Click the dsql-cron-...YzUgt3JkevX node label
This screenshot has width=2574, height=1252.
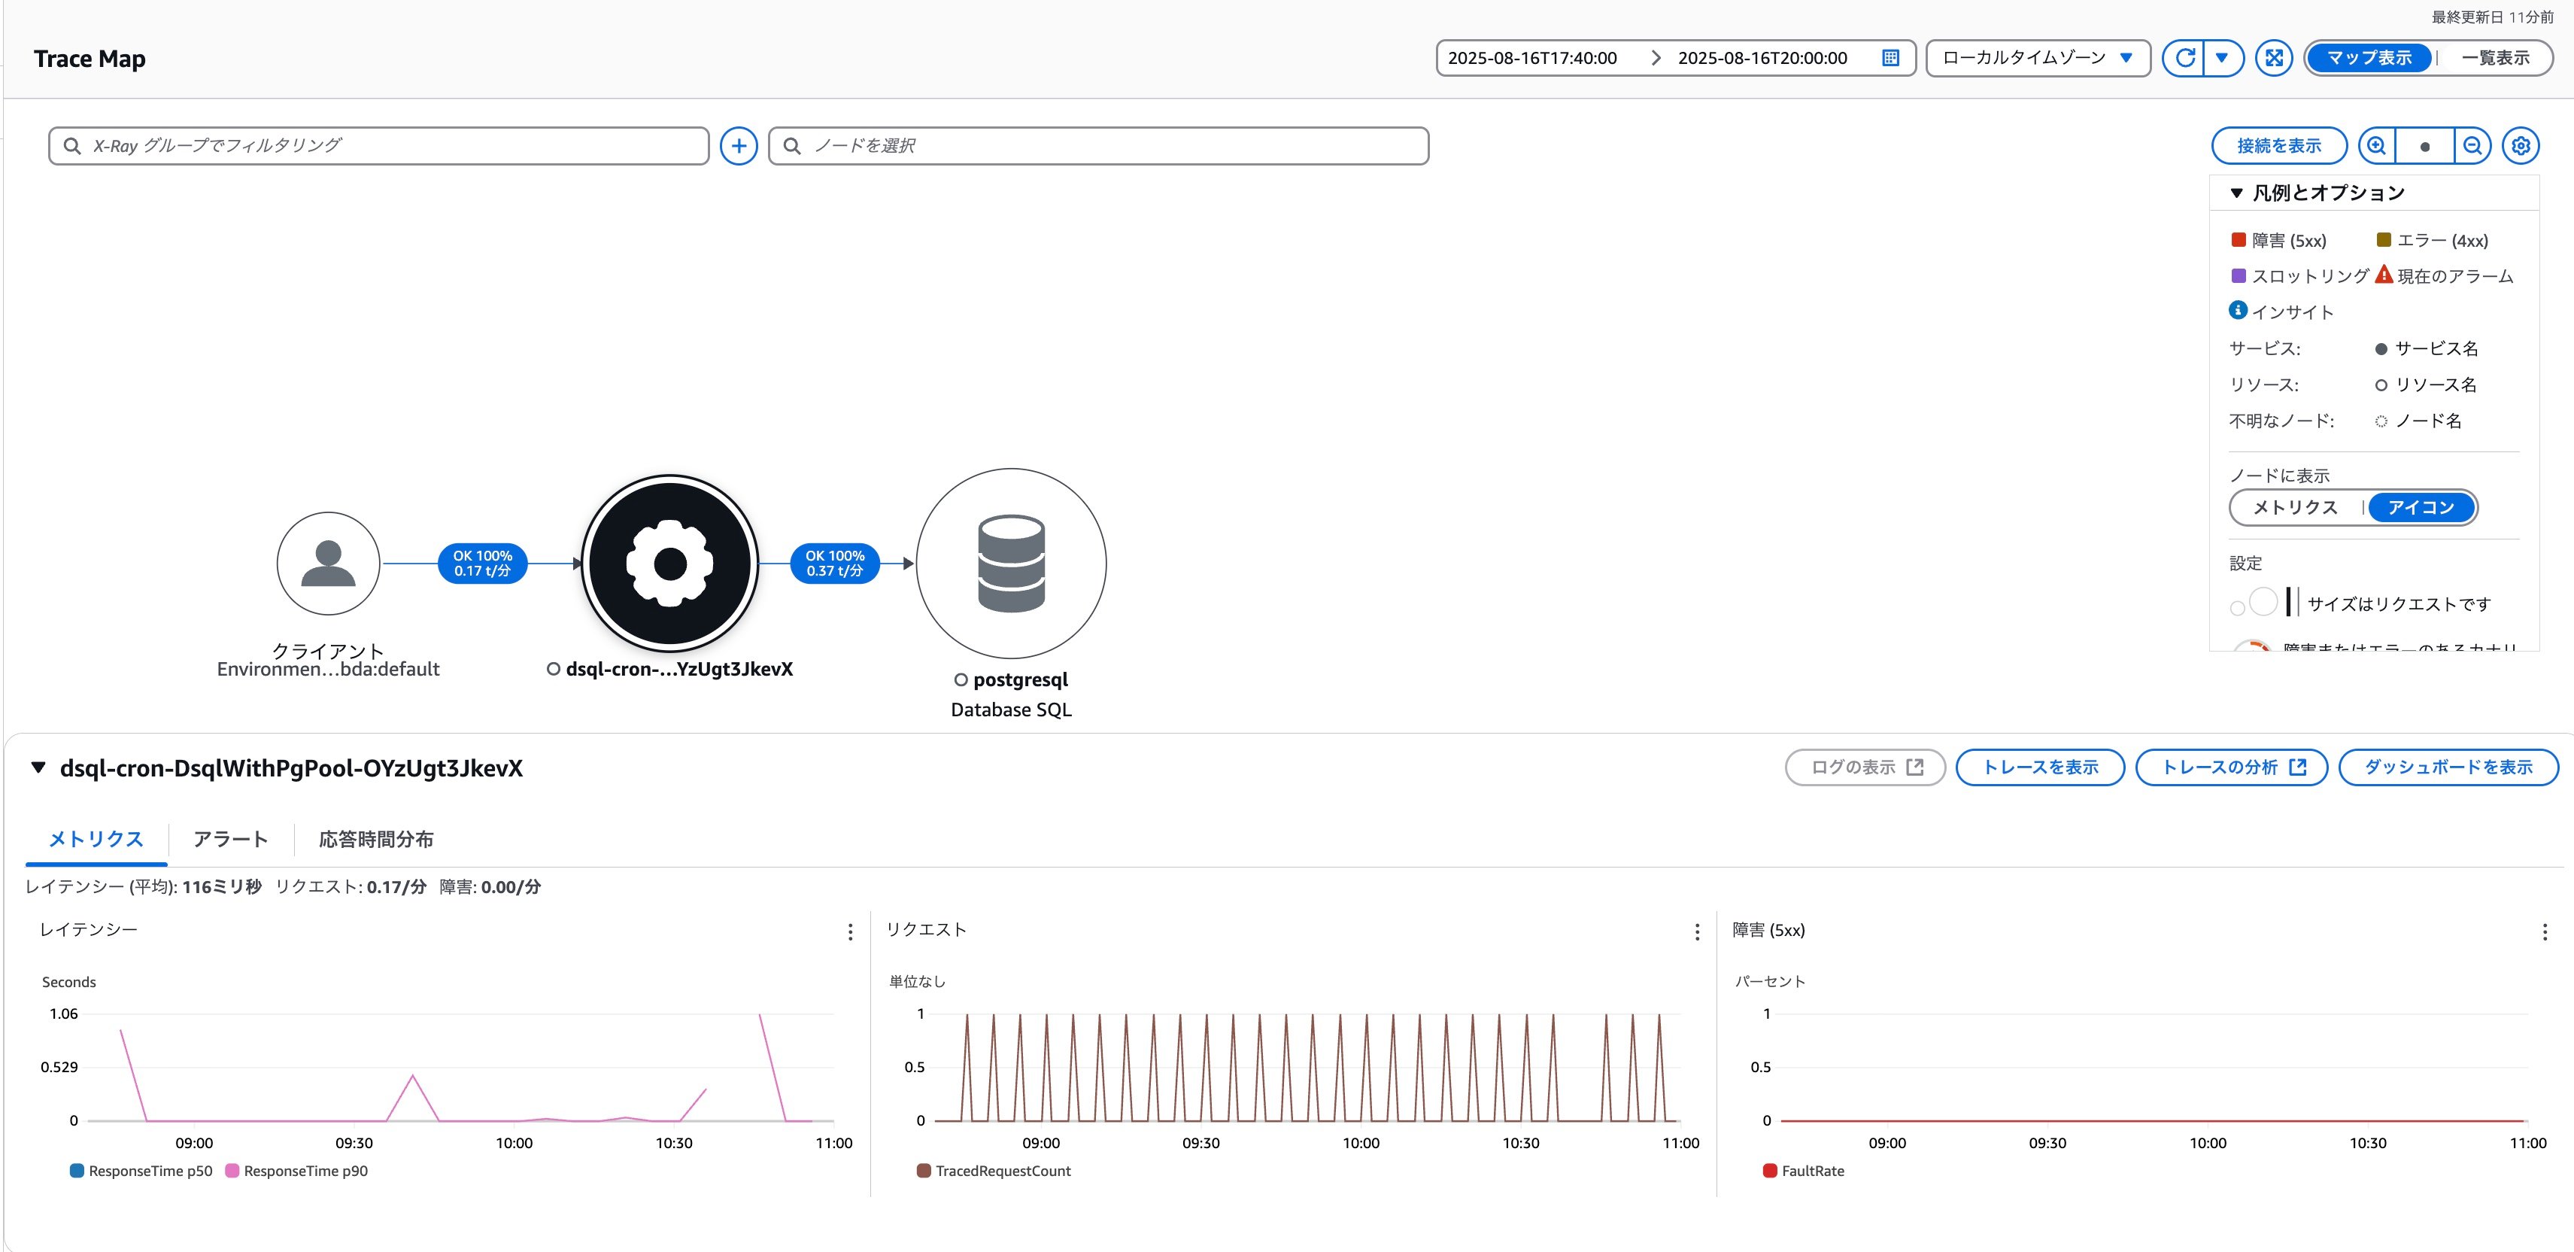pyautogui.click(x=678, y=670)
